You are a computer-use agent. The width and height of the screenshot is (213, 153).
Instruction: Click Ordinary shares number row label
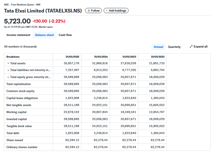click(22, 147)
